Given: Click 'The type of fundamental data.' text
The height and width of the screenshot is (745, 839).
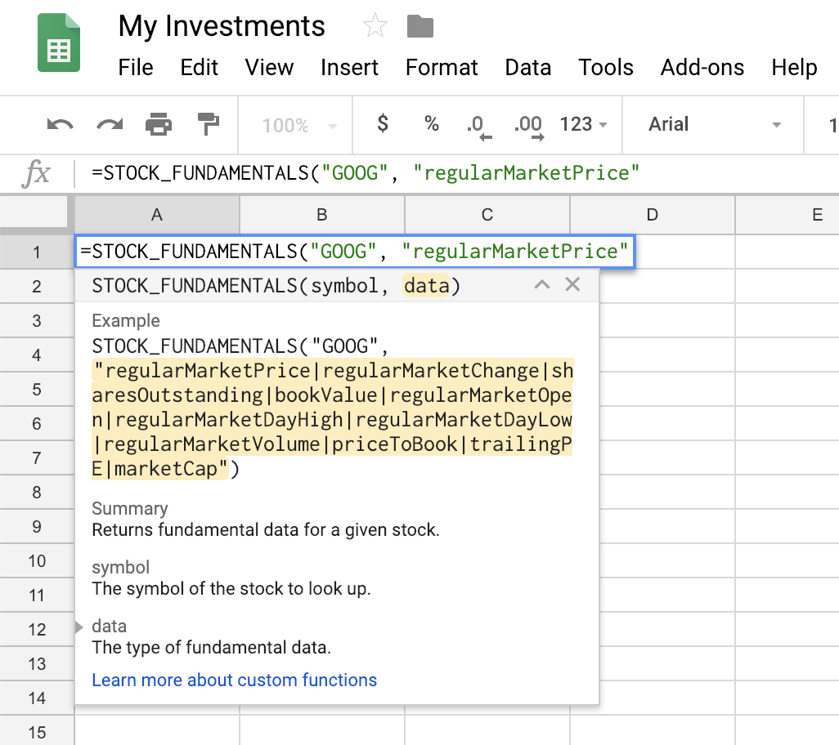Looking at the screenshot, I should (211, 647).
